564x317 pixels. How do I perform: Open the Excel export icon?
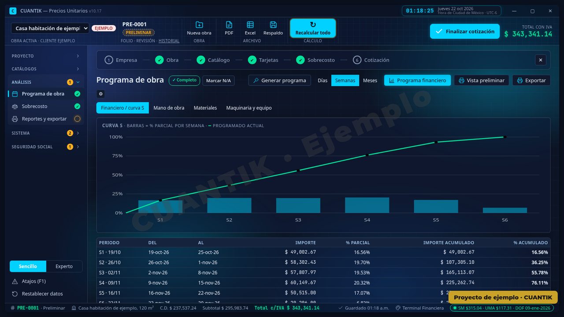pos(250,25)
